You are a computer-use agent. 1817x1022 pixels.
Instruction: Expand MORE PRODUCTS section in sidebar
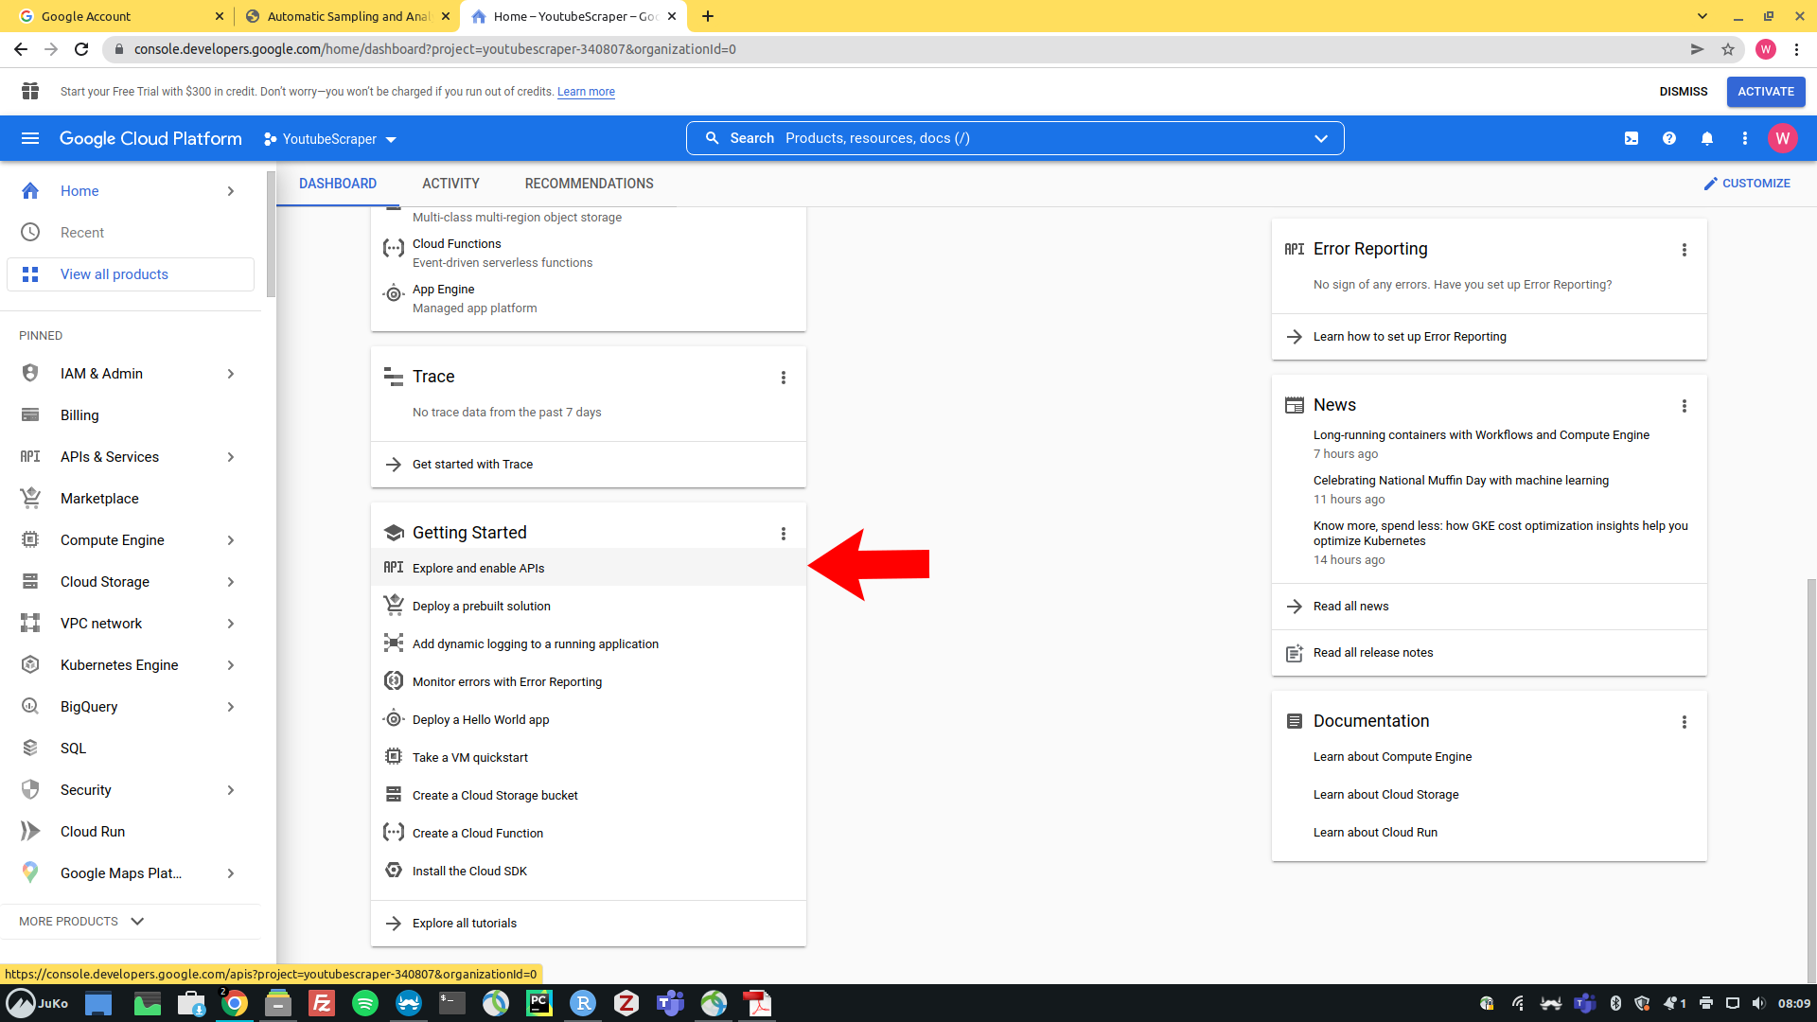[81, 921]
